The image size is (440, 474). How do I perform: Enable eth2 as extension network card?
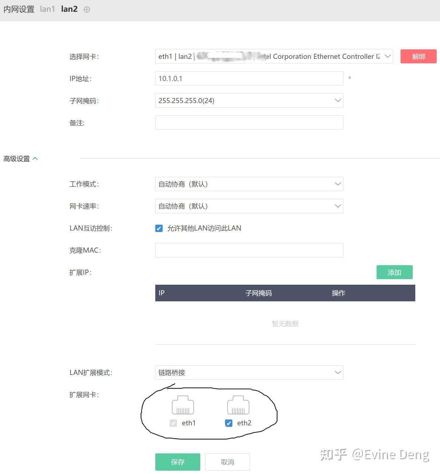(229, 423)
